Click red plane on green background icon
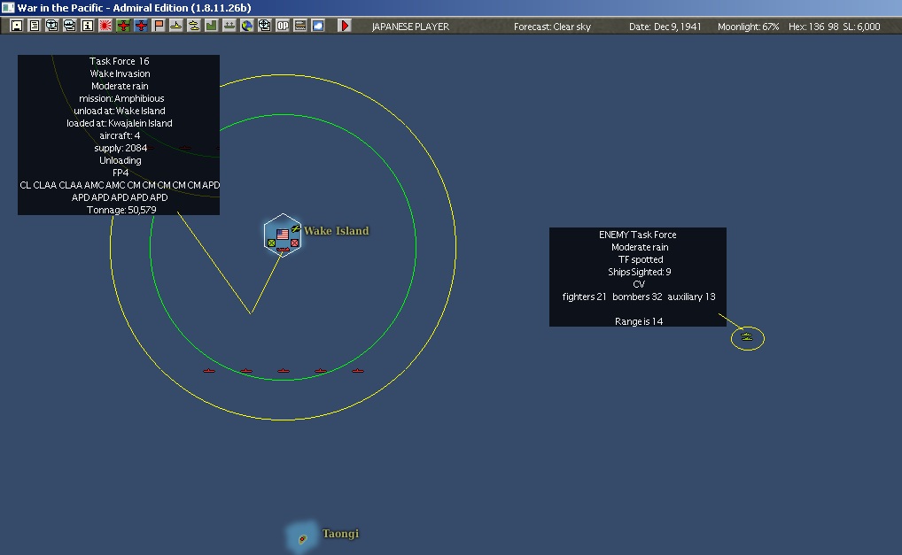902x555 pixels. pos(123,26)
